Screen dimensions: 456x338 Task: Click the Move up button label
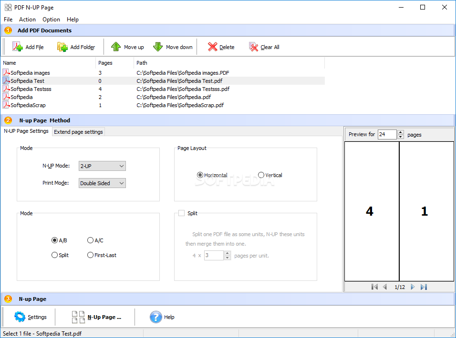point(134,47)
